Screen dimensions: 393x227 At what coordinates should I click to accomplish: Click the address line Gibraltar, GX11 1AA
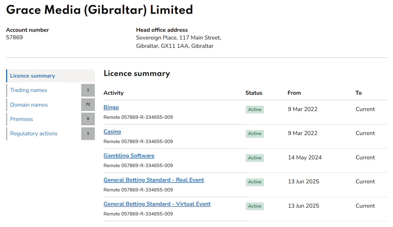pyautogui.click(x=175, y=46)
